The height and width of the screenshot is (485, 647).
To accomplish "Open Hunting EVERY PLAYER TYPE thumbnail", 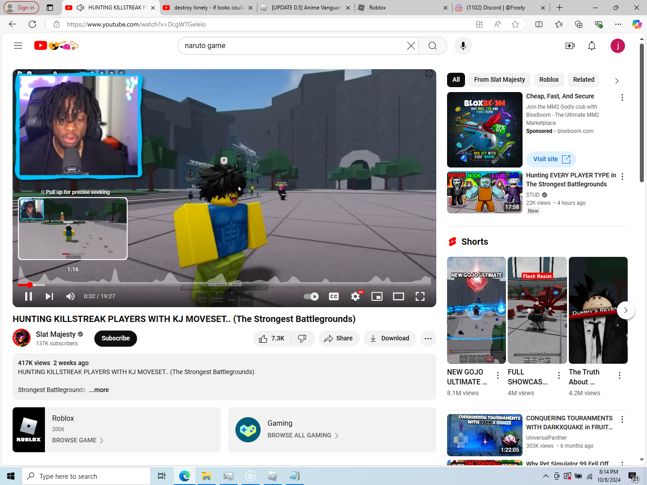I will click(485, 192).
